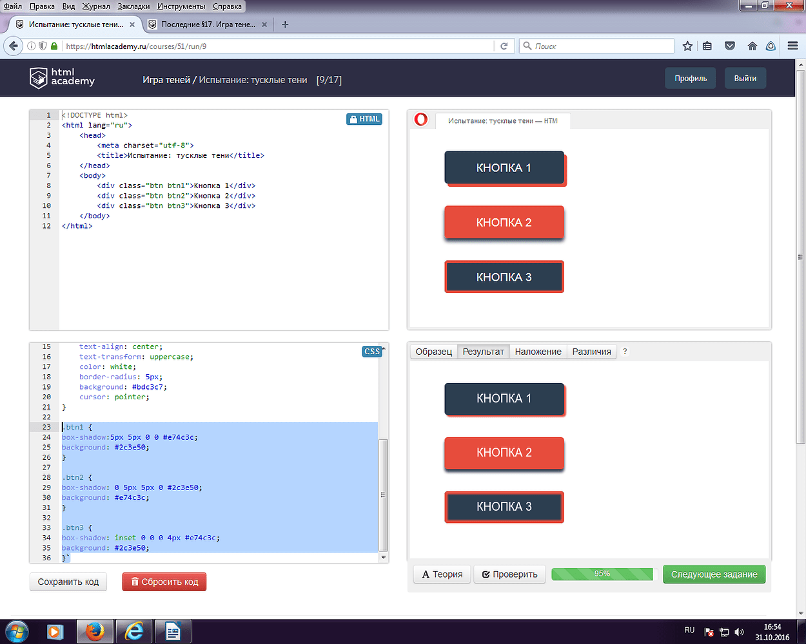Image resolution: width=806 pixels, height=644 pixels.
Task: Click the task counter [9/17]
Action: [x=329, y=80]
